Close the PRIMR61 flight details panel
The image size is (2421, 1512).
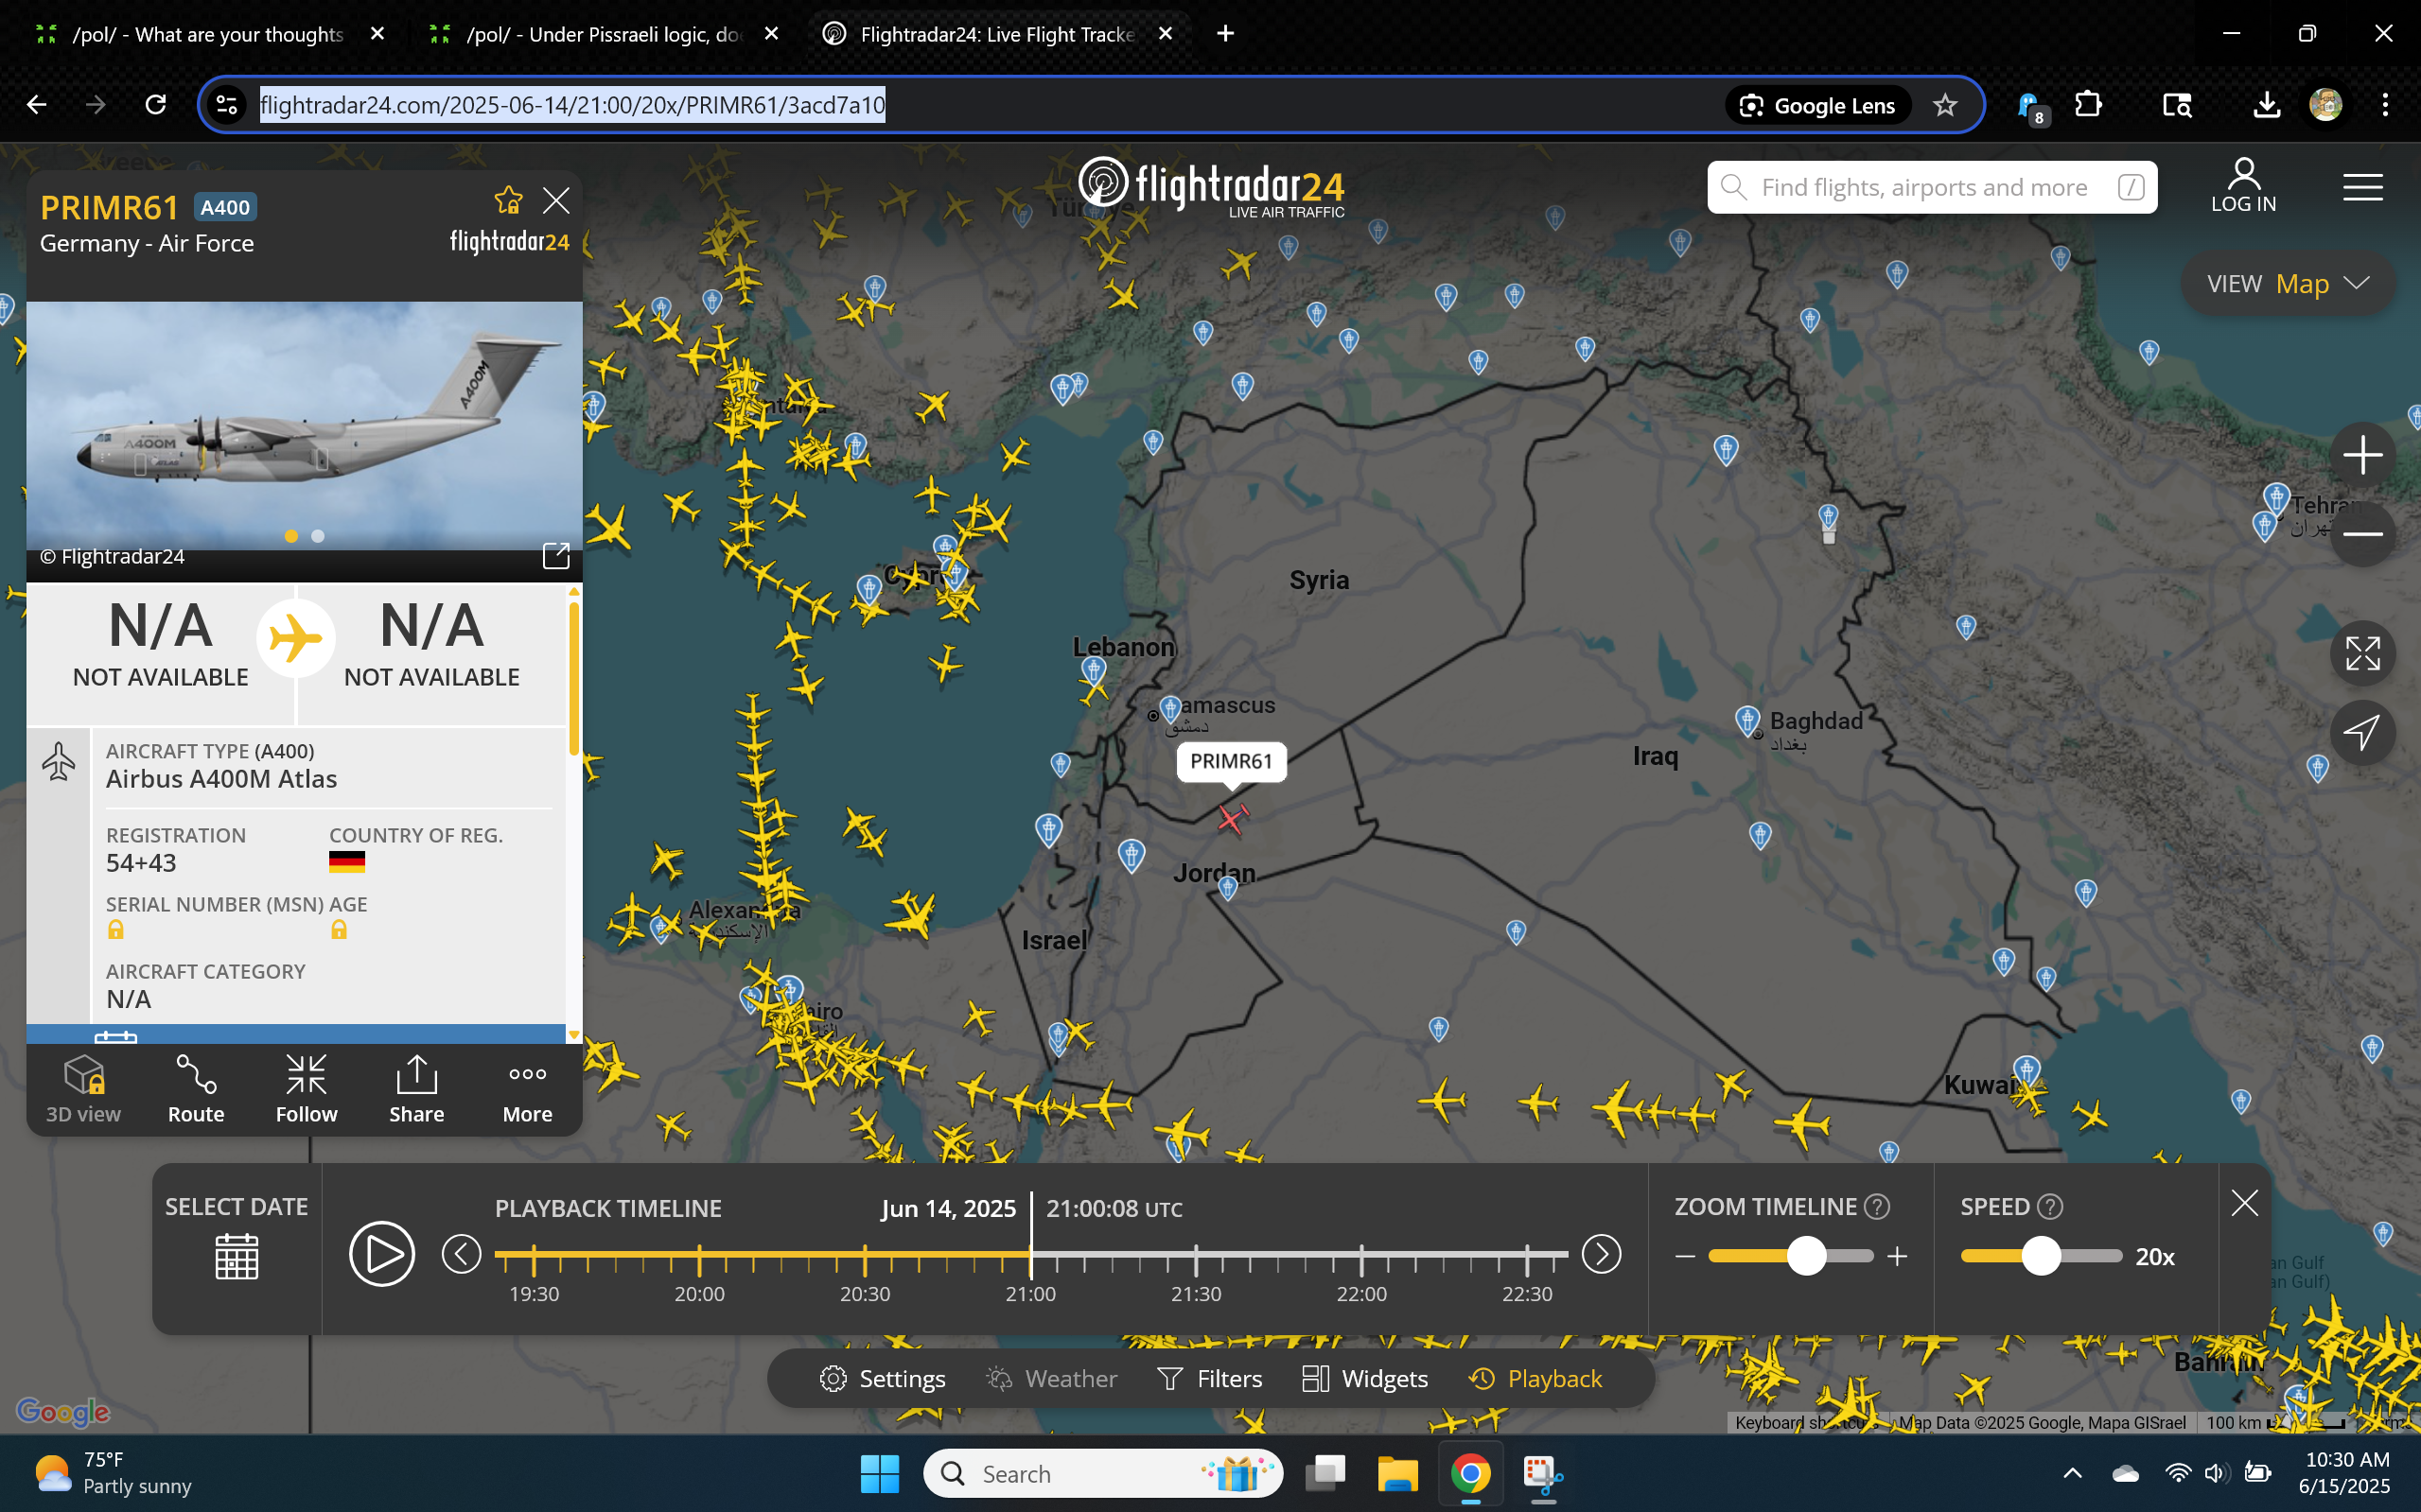[556, 200]
